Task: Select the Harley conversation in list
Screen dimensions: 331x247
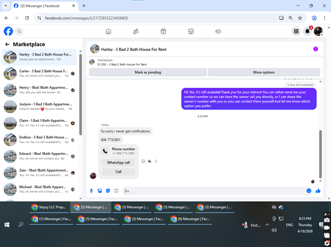Action: [x=39, y=57]
